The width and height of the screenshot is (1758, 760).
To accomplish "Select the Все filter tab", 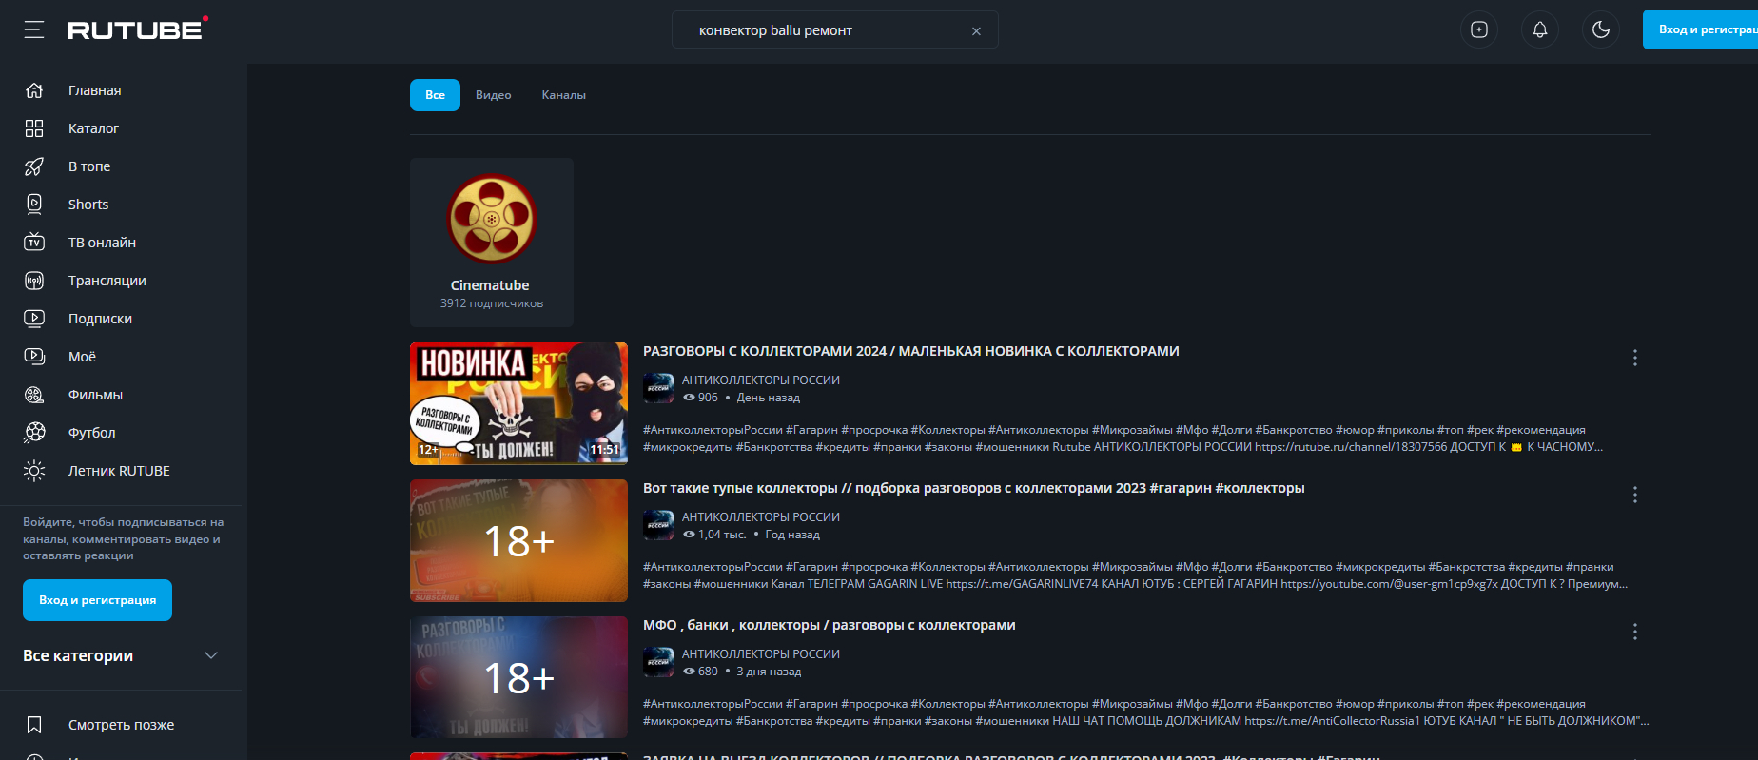I will pos(435,95).
